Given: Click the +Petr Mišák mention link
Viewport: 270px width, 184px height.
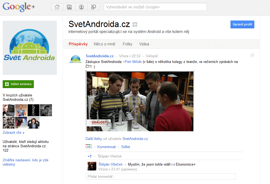Looking at the screenshot, I should pos(132,62).
